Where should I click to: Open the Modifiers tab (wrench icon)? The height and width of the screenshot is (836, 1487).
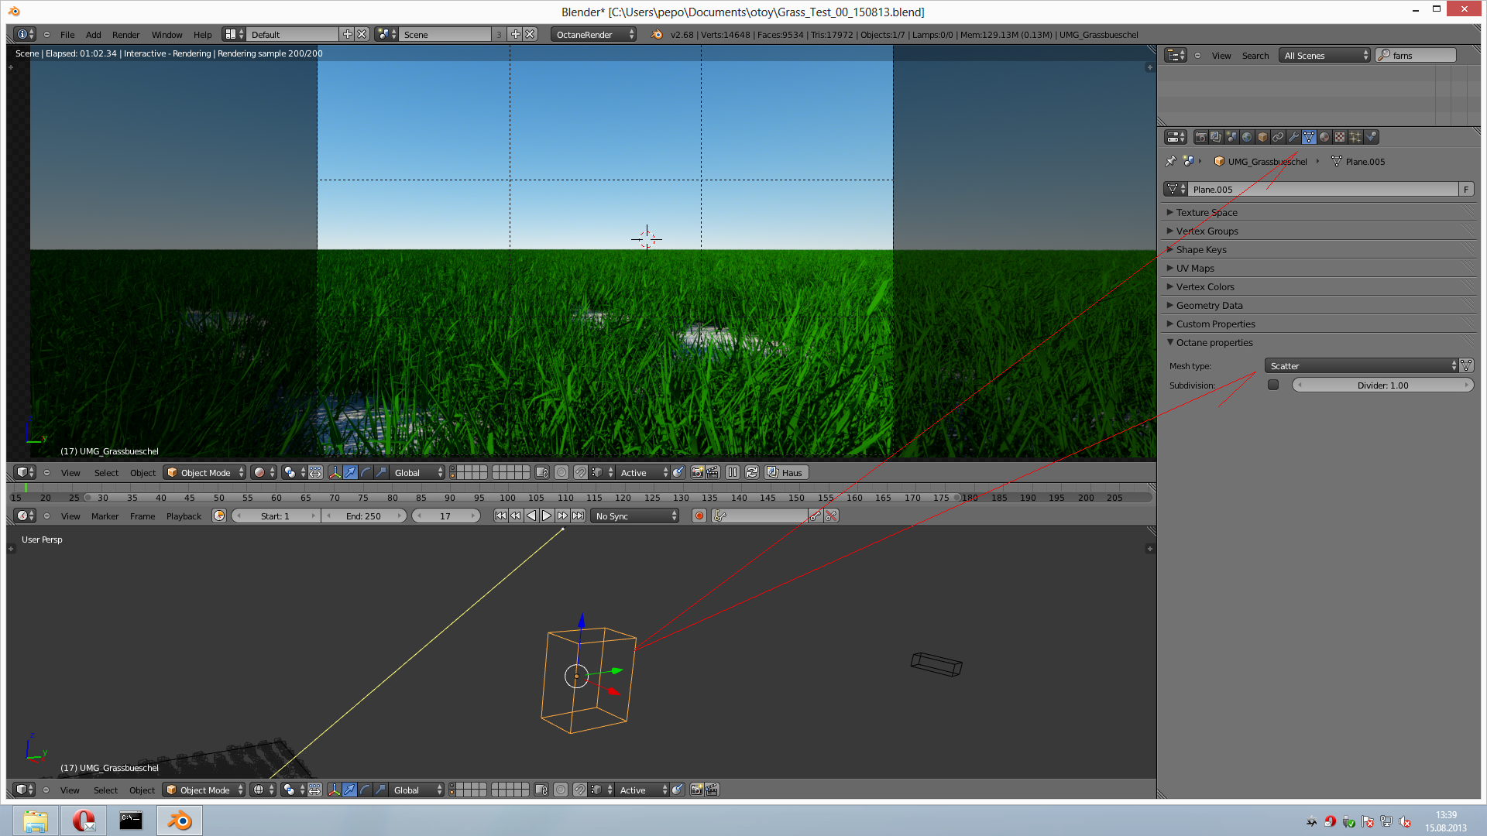pos(1293,137)
